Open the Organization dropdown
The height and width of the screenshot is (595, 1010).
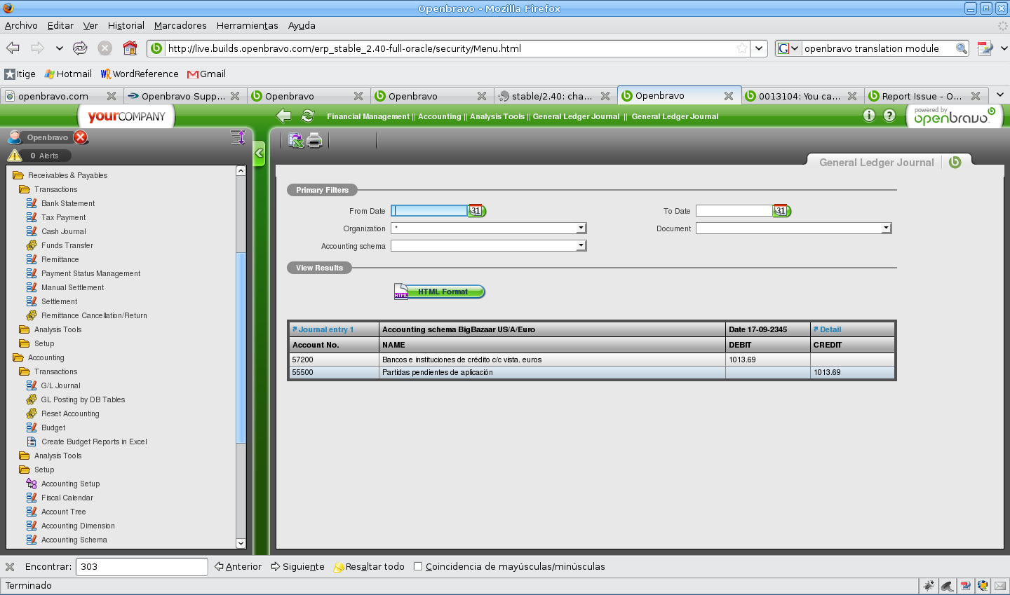point(581,228)
